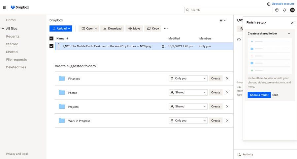Open the notifications bell
The image size is (297, 159).
(284, 10)
